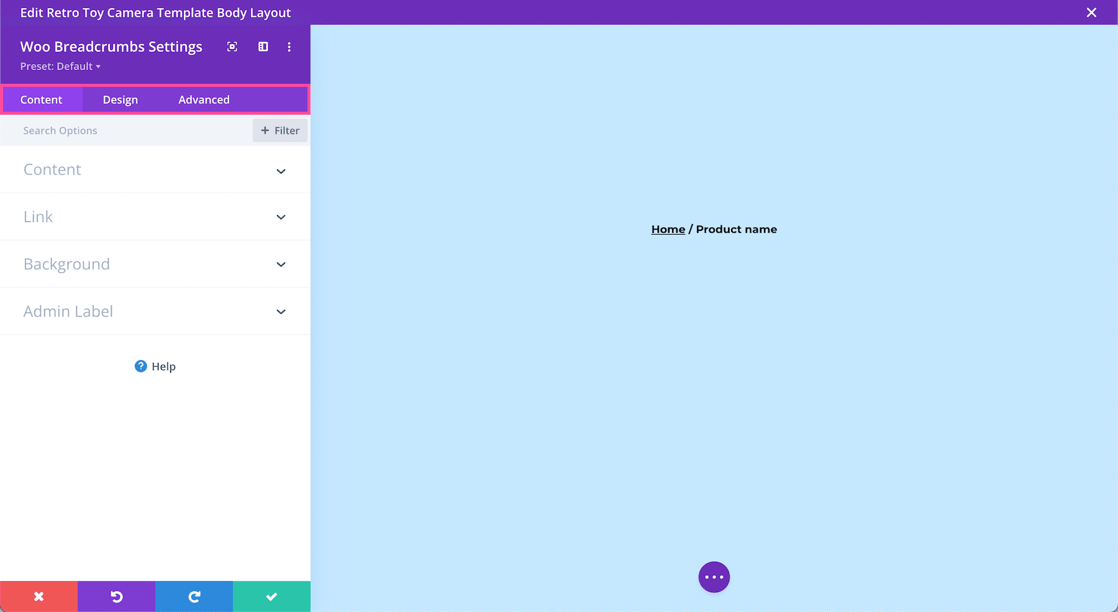The height and width of the screenshot is (612, 1118).
Task: Open the Preset Default dropdown
Action: tap(60, 66)
